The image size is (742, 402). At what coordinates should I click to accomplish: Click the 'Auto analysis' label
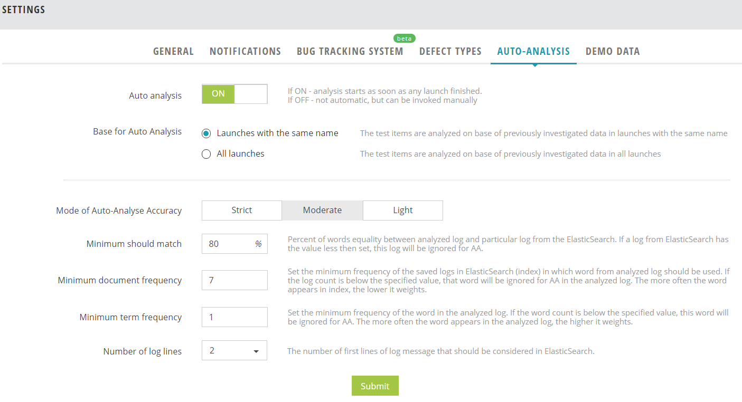click(x=155, y=95)
